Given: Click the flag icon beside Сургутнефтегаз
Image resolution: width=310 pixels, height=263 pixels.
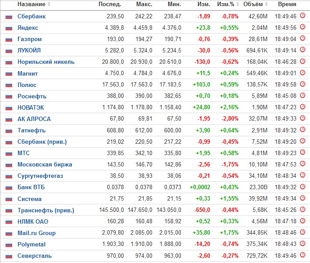Looking at the screenshot, I should click(x=9, y=176).
